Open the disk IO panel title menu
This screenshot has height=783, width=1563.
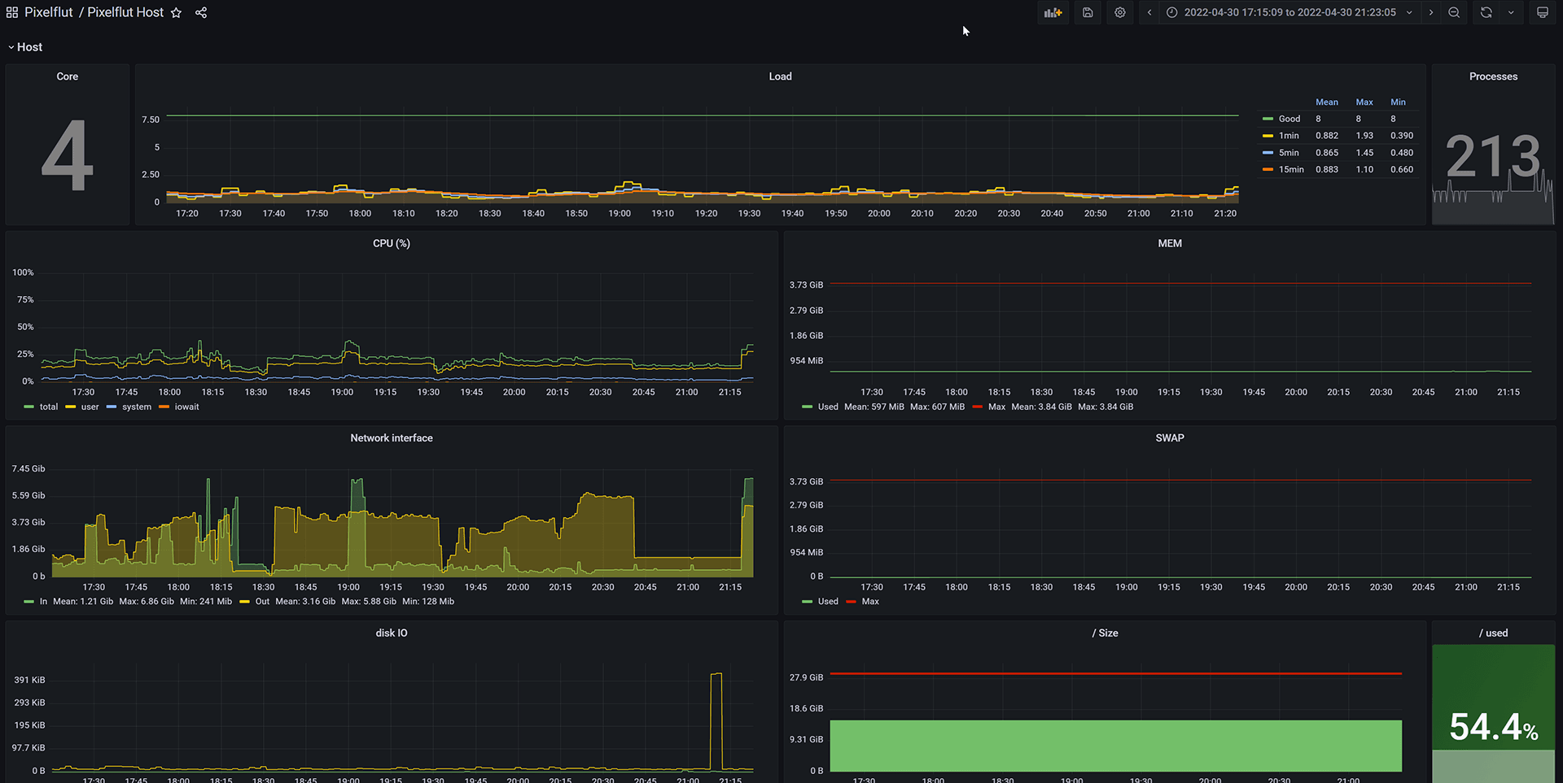(392, 633)
